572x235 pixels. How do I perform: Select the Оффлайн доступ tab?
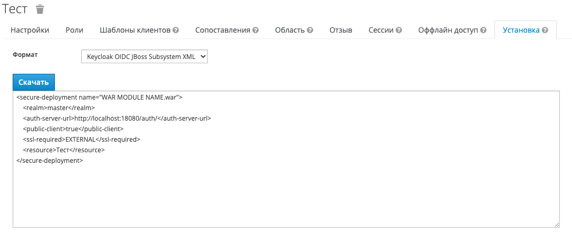coord(448,30)
